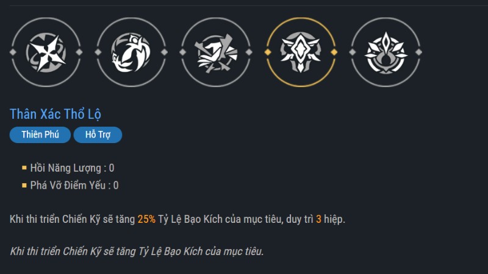Screen dimensions: 488x274
Task: Click the italic skill summary text
Action: pos(137,251)
